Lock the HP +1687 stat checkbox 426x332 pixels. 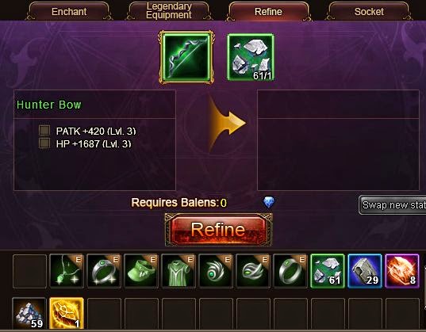pos(44,143)
